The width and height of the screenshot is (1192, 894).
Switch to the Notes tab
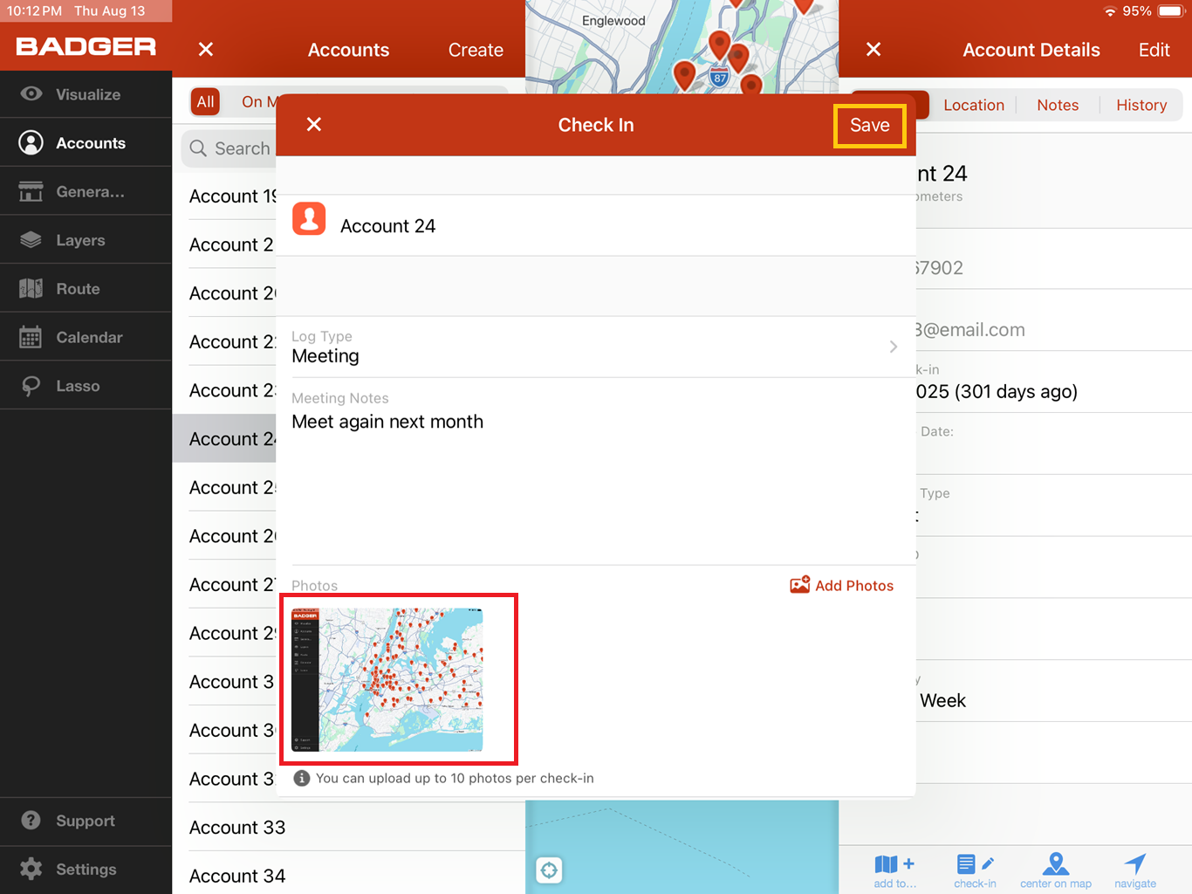tap(1058, 105)
